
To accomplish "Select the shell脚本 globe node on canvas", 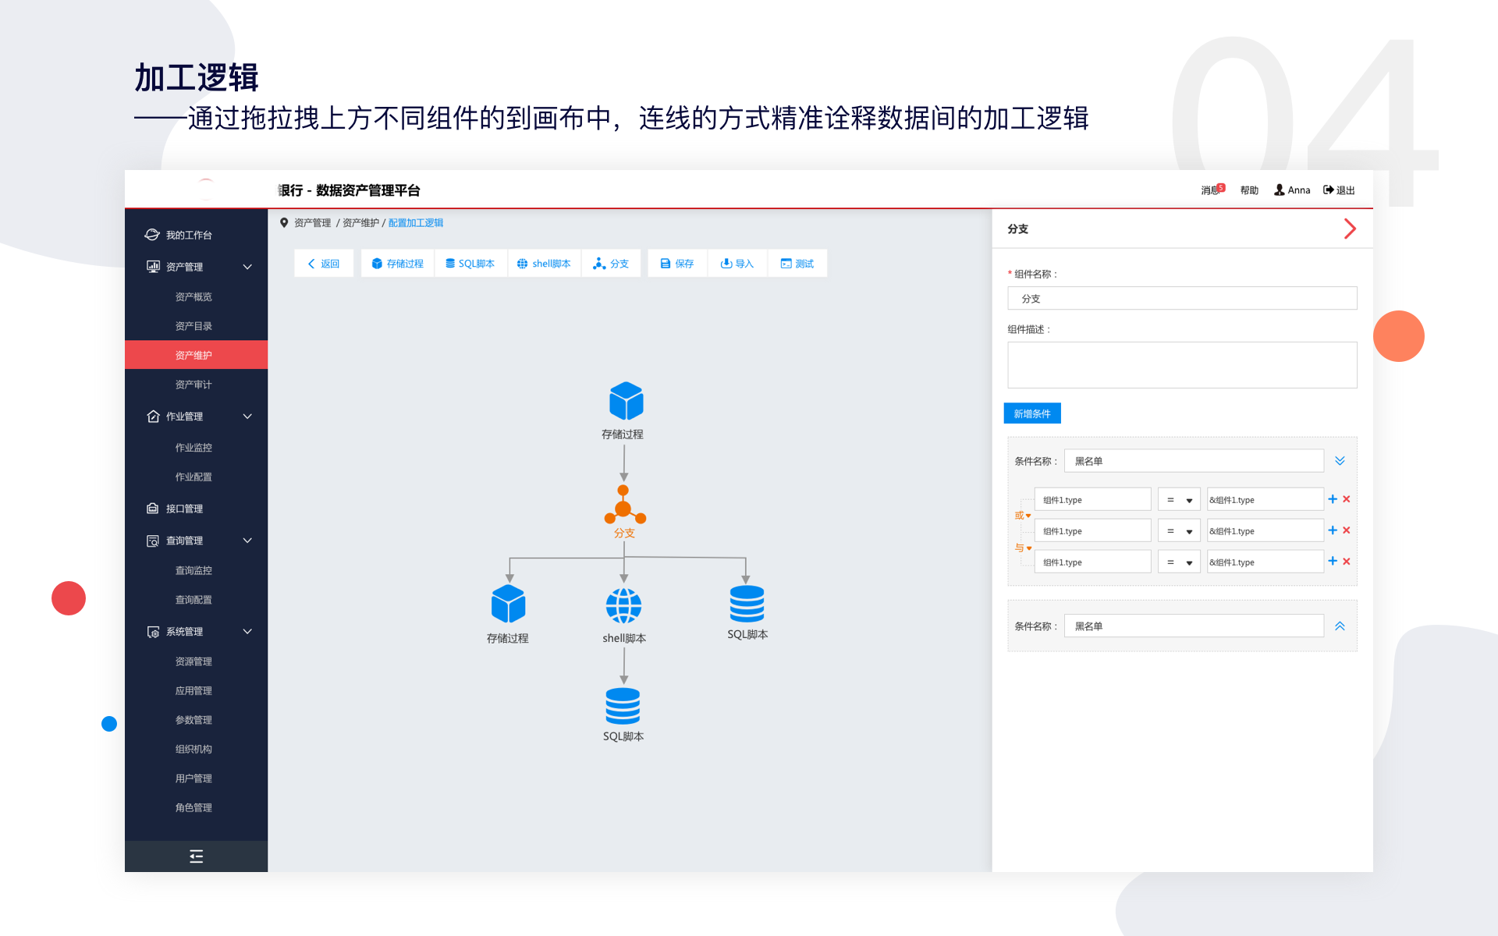I will [x=623, y=605].
